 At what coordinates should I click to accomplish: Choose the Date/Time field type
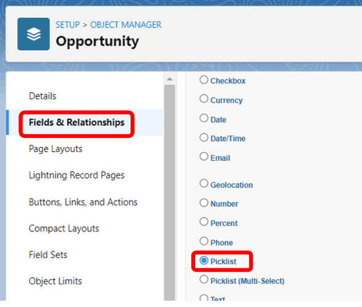pyautogui.click(x=204, y=137)
